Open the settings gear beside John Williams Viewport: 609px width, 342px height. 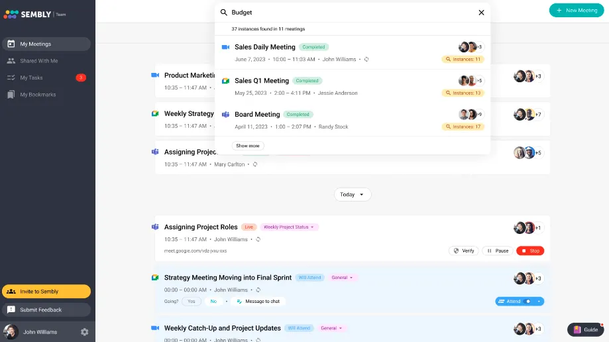coord(84,332)
